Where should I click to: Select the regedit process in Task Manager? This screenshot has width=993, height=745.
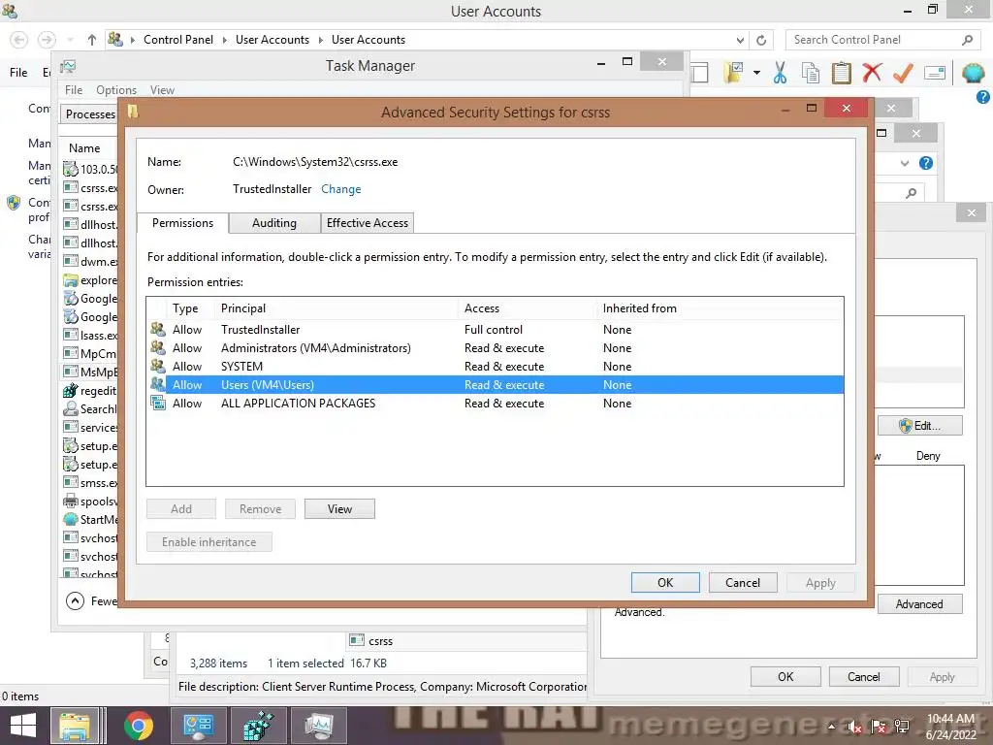point(90,391)
